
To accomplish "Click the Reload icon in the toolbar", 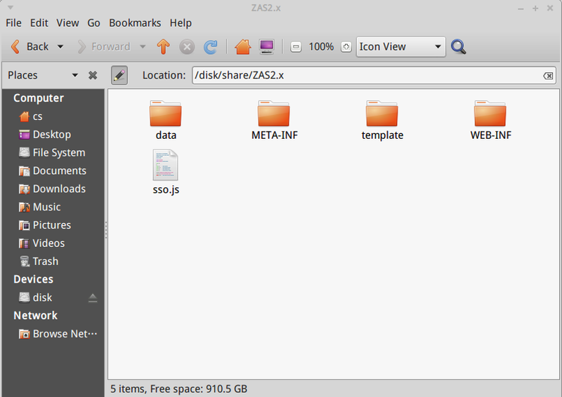I will (x=210, y=47).
